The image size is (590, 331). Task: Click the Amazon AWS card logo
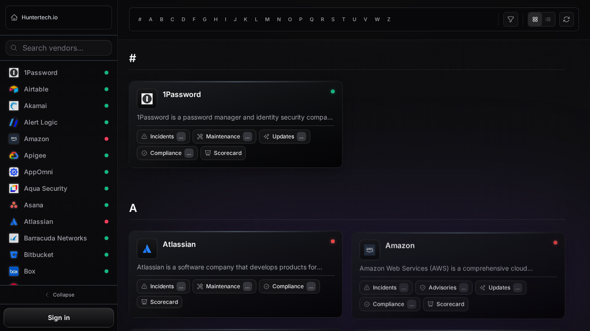370,250
